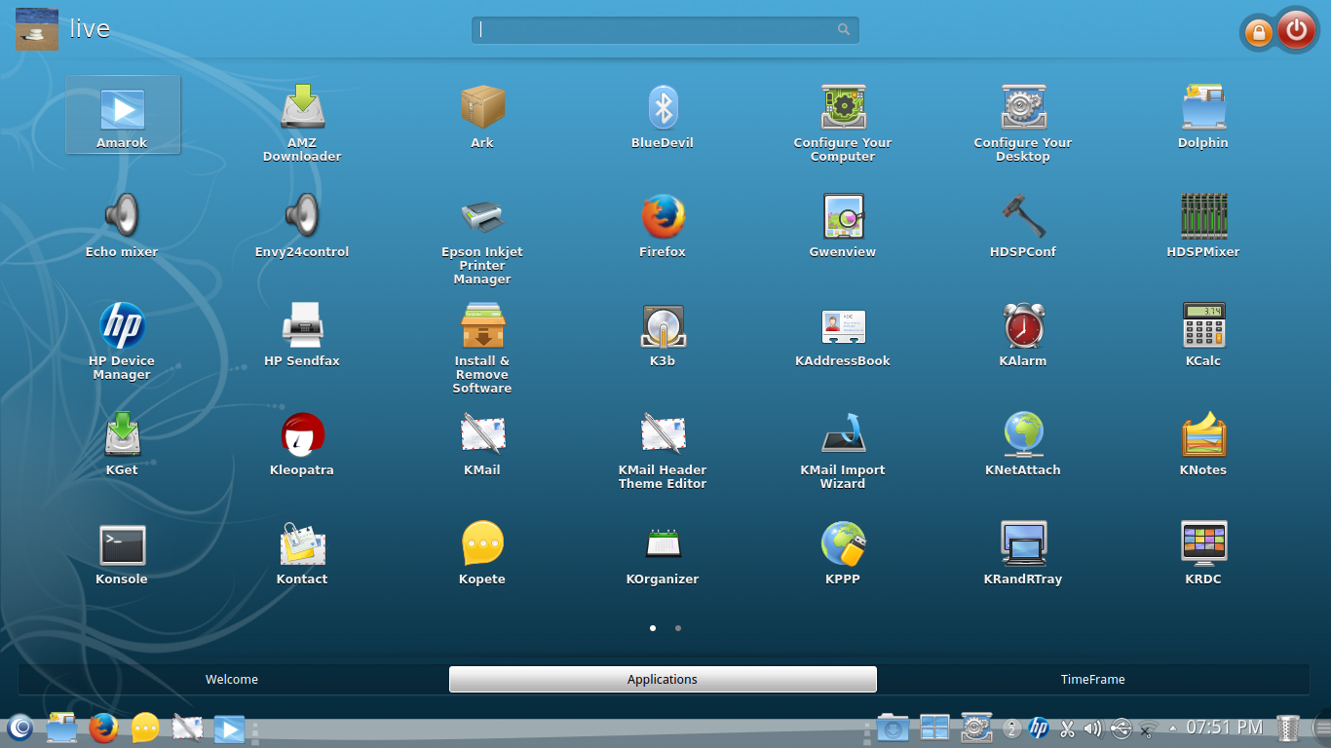Open the Gwenview image viewer

click(x=843, y=224)
